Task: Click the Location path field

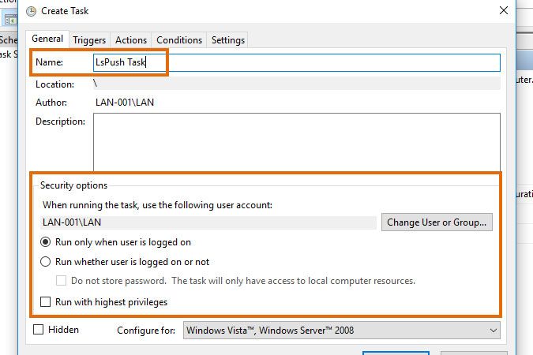Action: pos(296,84)
